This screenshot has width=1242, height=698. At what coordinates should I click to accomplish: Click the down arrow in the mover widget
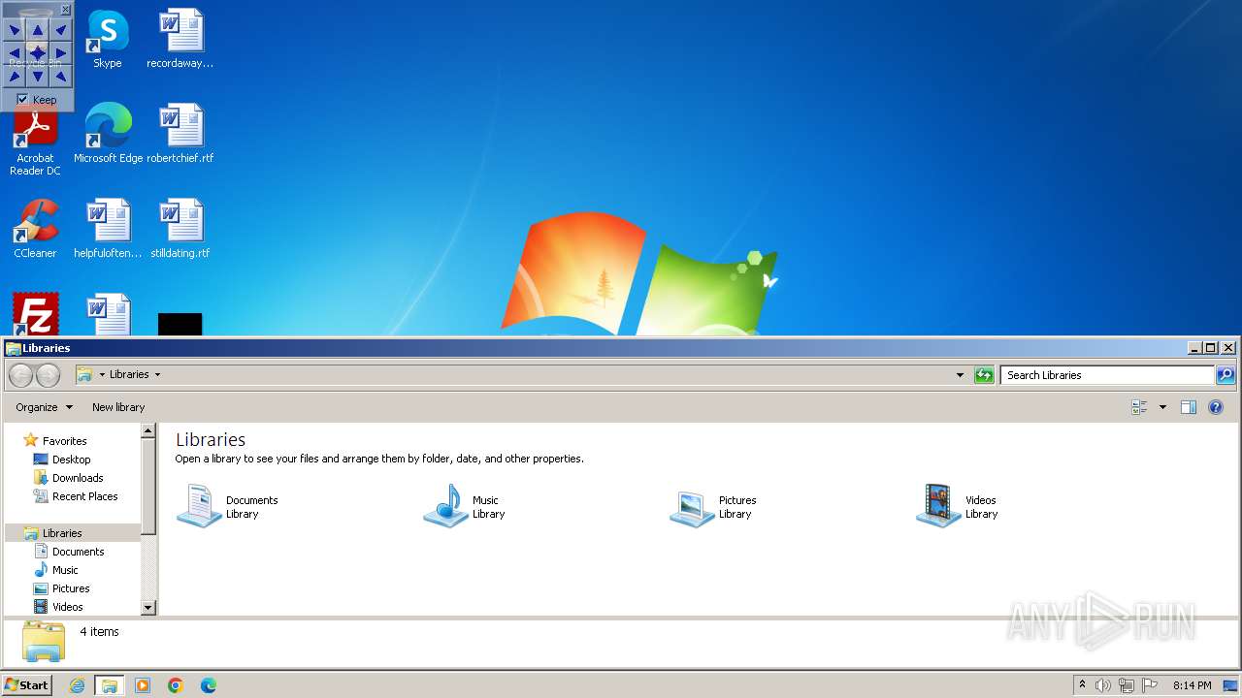37,76
